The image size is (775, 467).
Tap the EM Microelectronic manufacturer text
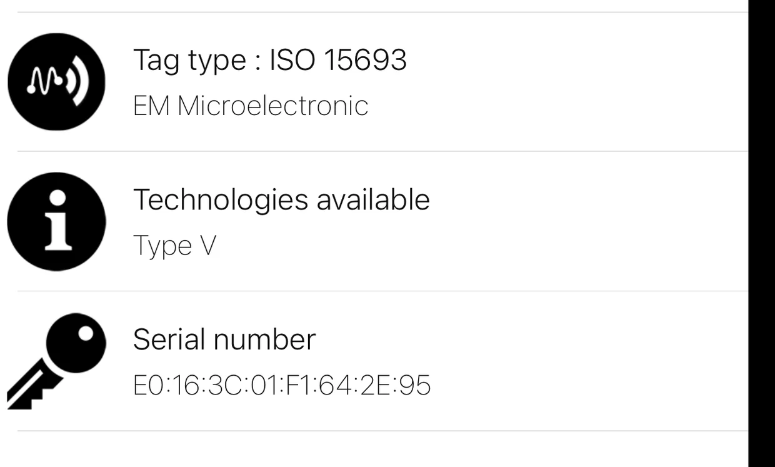(x=250, y=106)
